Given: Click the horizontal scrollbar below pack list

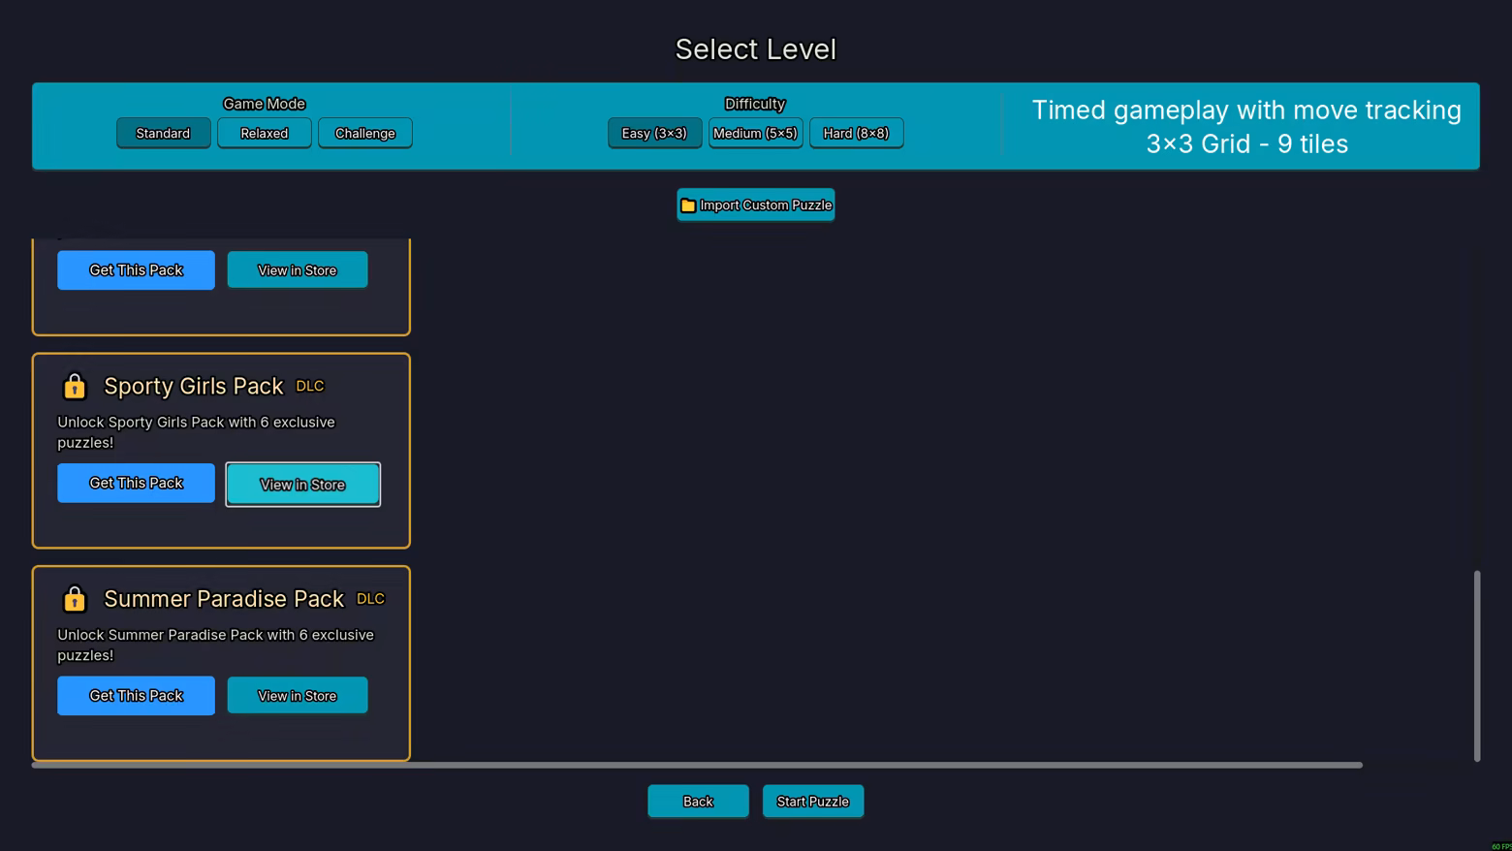Looking at the screenshot, I should [696, 765].
